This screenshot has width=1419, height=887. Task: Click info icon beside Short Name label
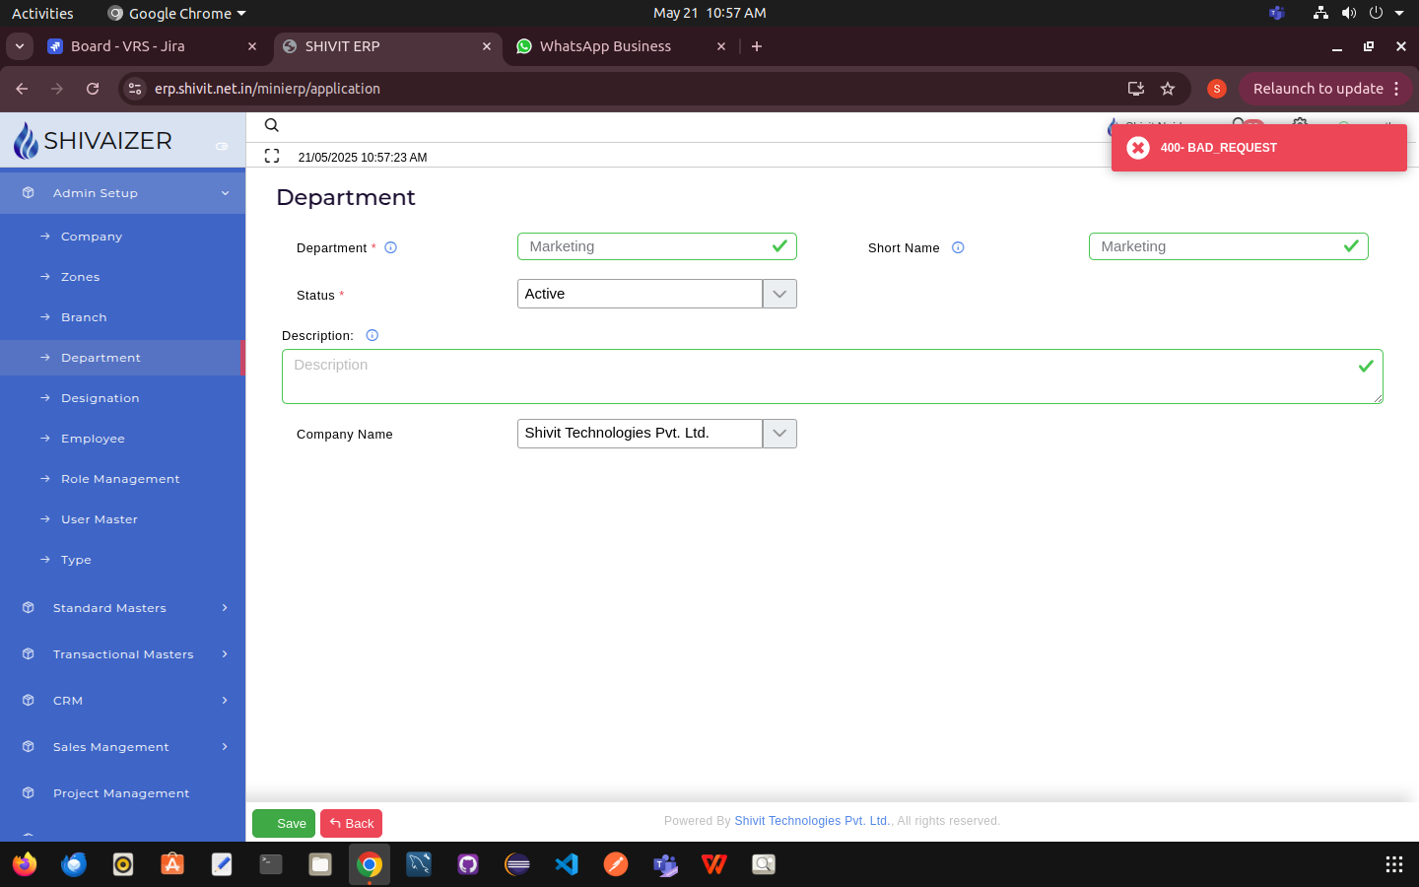click(958, 247)
